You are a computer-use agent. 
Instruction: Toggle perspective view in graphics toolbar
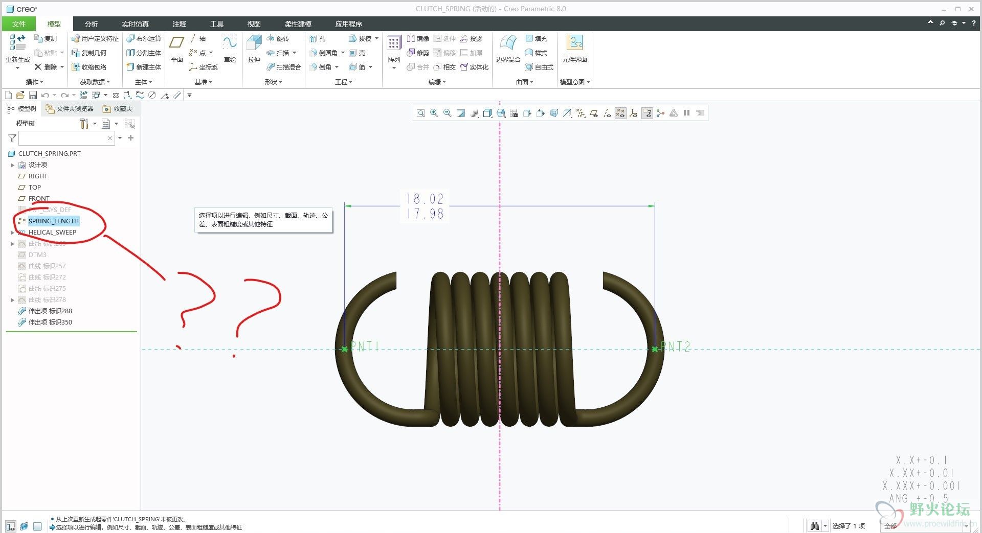(554, 113)
